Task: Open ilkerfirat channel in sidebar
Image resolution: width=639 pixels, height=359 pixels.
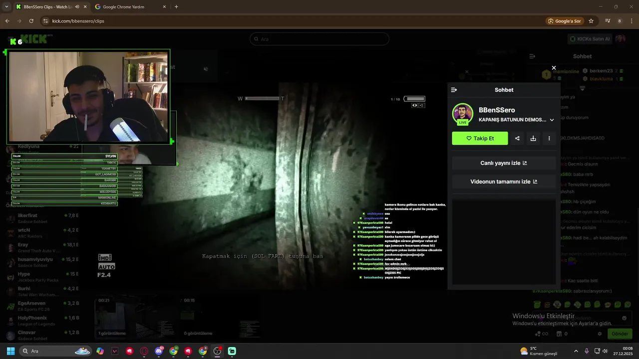Action: click(42, 218)
